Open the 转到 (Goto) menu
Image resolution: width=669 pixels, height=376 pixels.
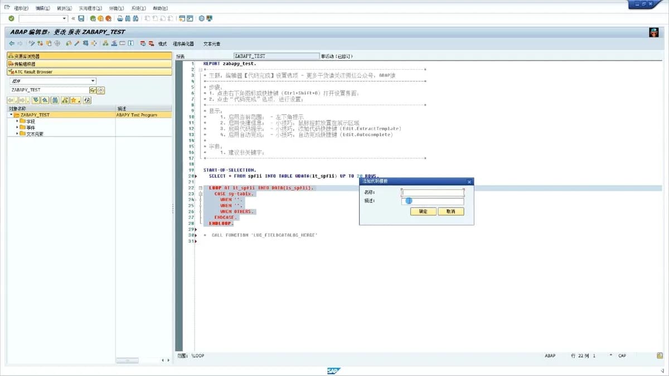point(65,8)
